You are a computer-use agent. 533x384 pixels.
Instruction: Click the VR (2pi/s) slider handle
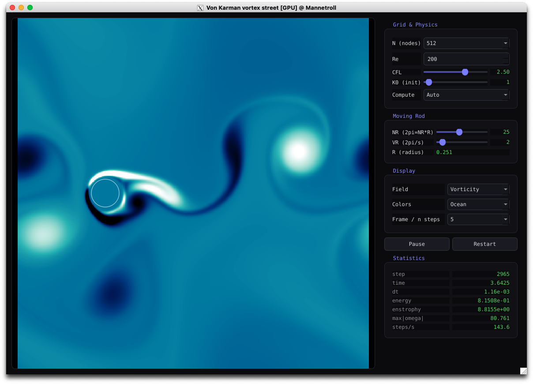[443, 142]
